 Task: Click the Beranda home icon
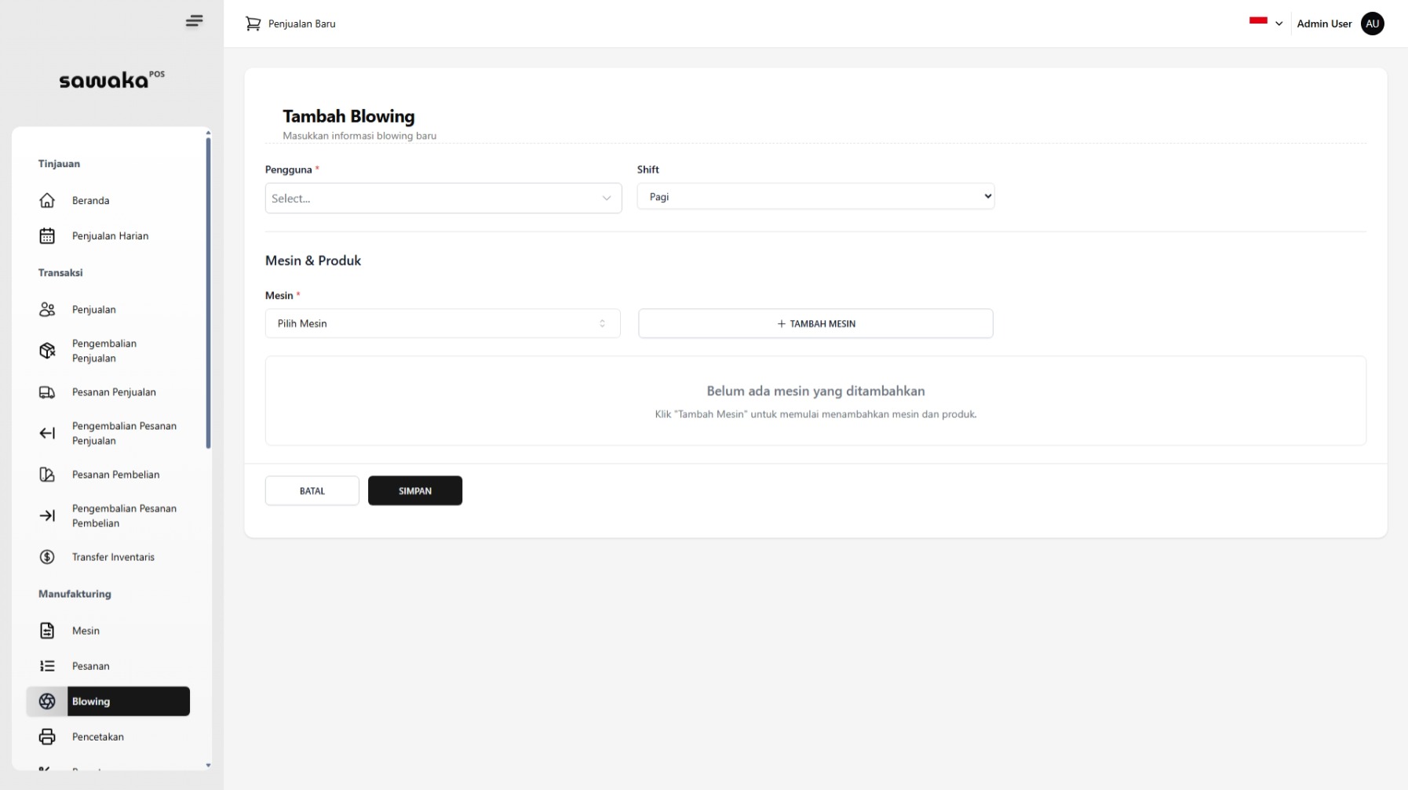coord(47,201)
